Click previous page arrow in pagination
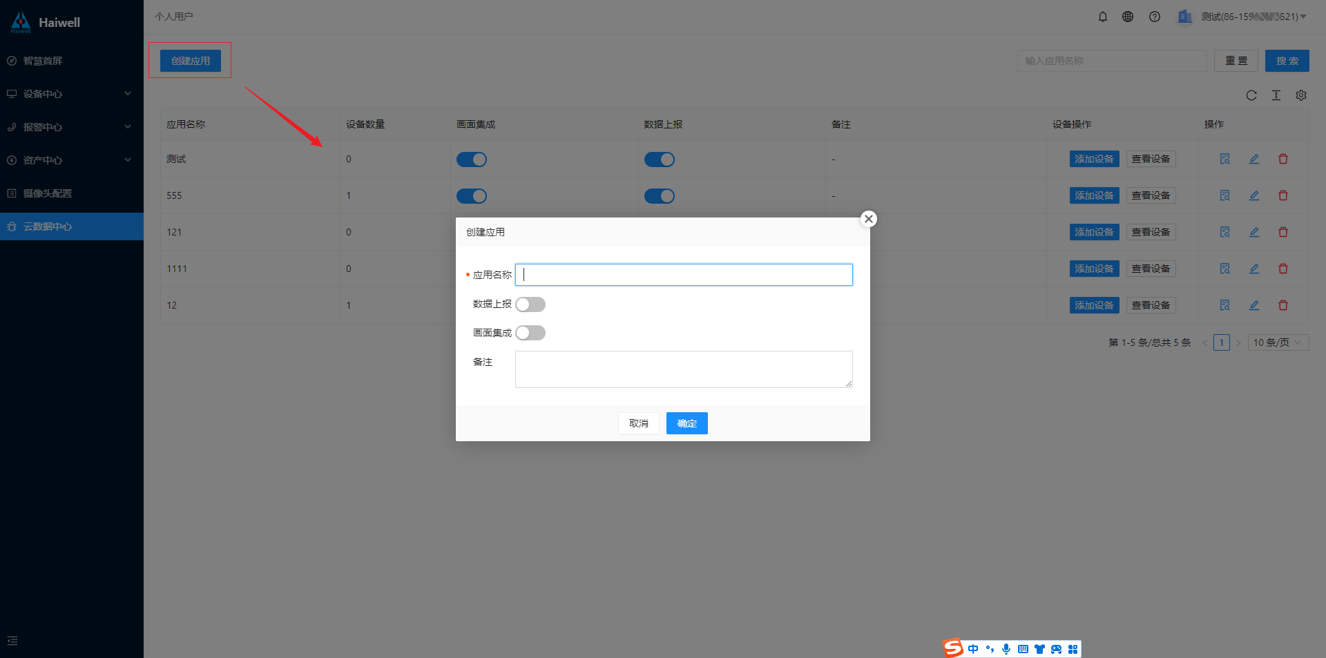This screenshot has width=1326, height=658. [x=1205, y=342]
